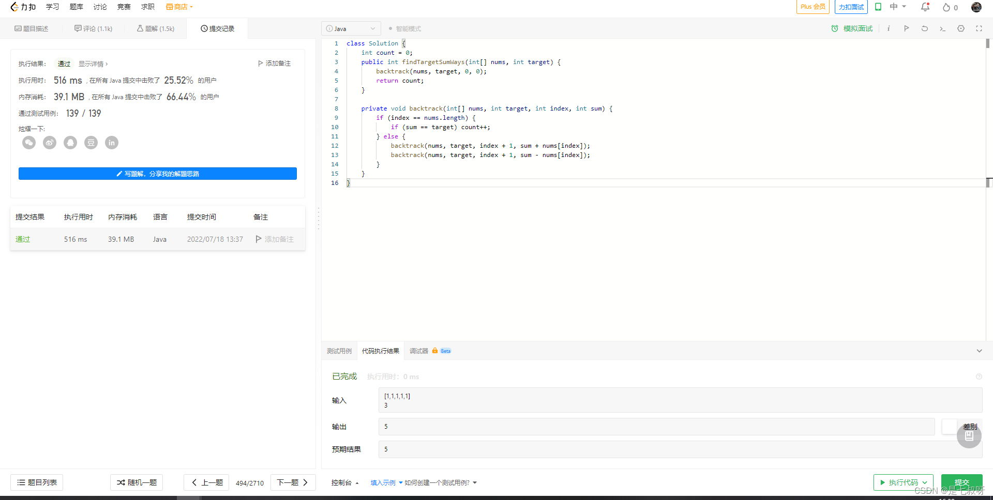Collapse the console with the chevron

click(979, 351)
